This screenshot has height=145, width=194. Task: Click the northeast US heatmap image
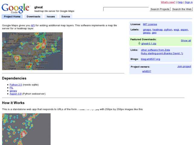[x=32, y=51]
